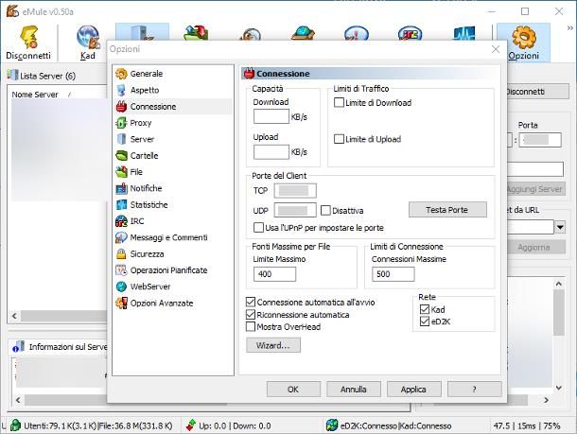Viewport: 577px width, 434px height.
Task: Click the Testa Porte button
Action: click(x=447, y=210)
